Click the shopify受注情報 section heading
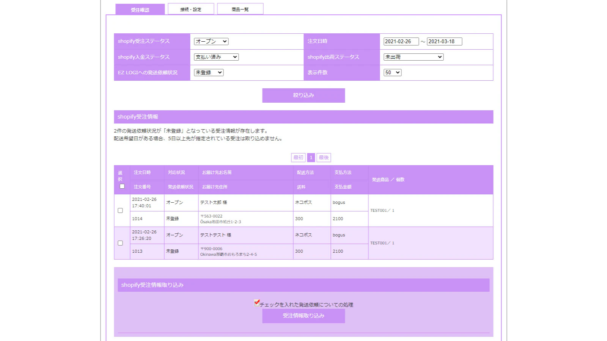 (x=303, y=117)
